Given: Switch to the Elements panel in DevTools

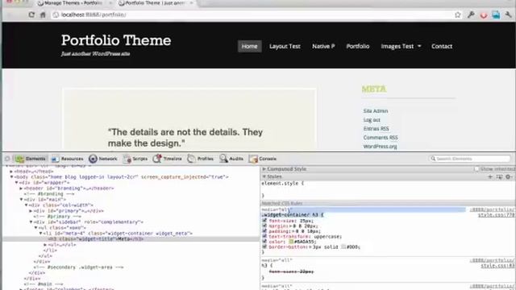Looking at the screenshot, I should tap(31, 159).
